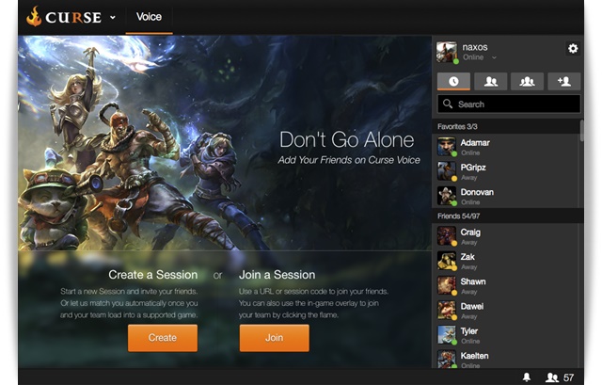Select friend Craig
The width and height of the screenshot is (602, 385).
506,236
